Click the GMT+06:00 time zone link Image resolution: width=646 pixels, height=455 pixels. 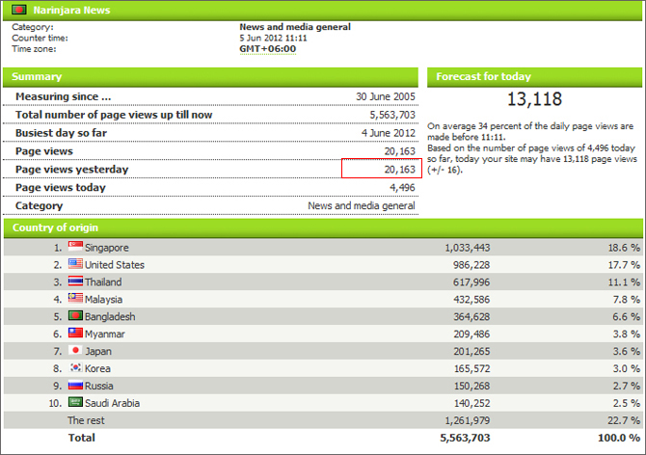coord(267,48)
